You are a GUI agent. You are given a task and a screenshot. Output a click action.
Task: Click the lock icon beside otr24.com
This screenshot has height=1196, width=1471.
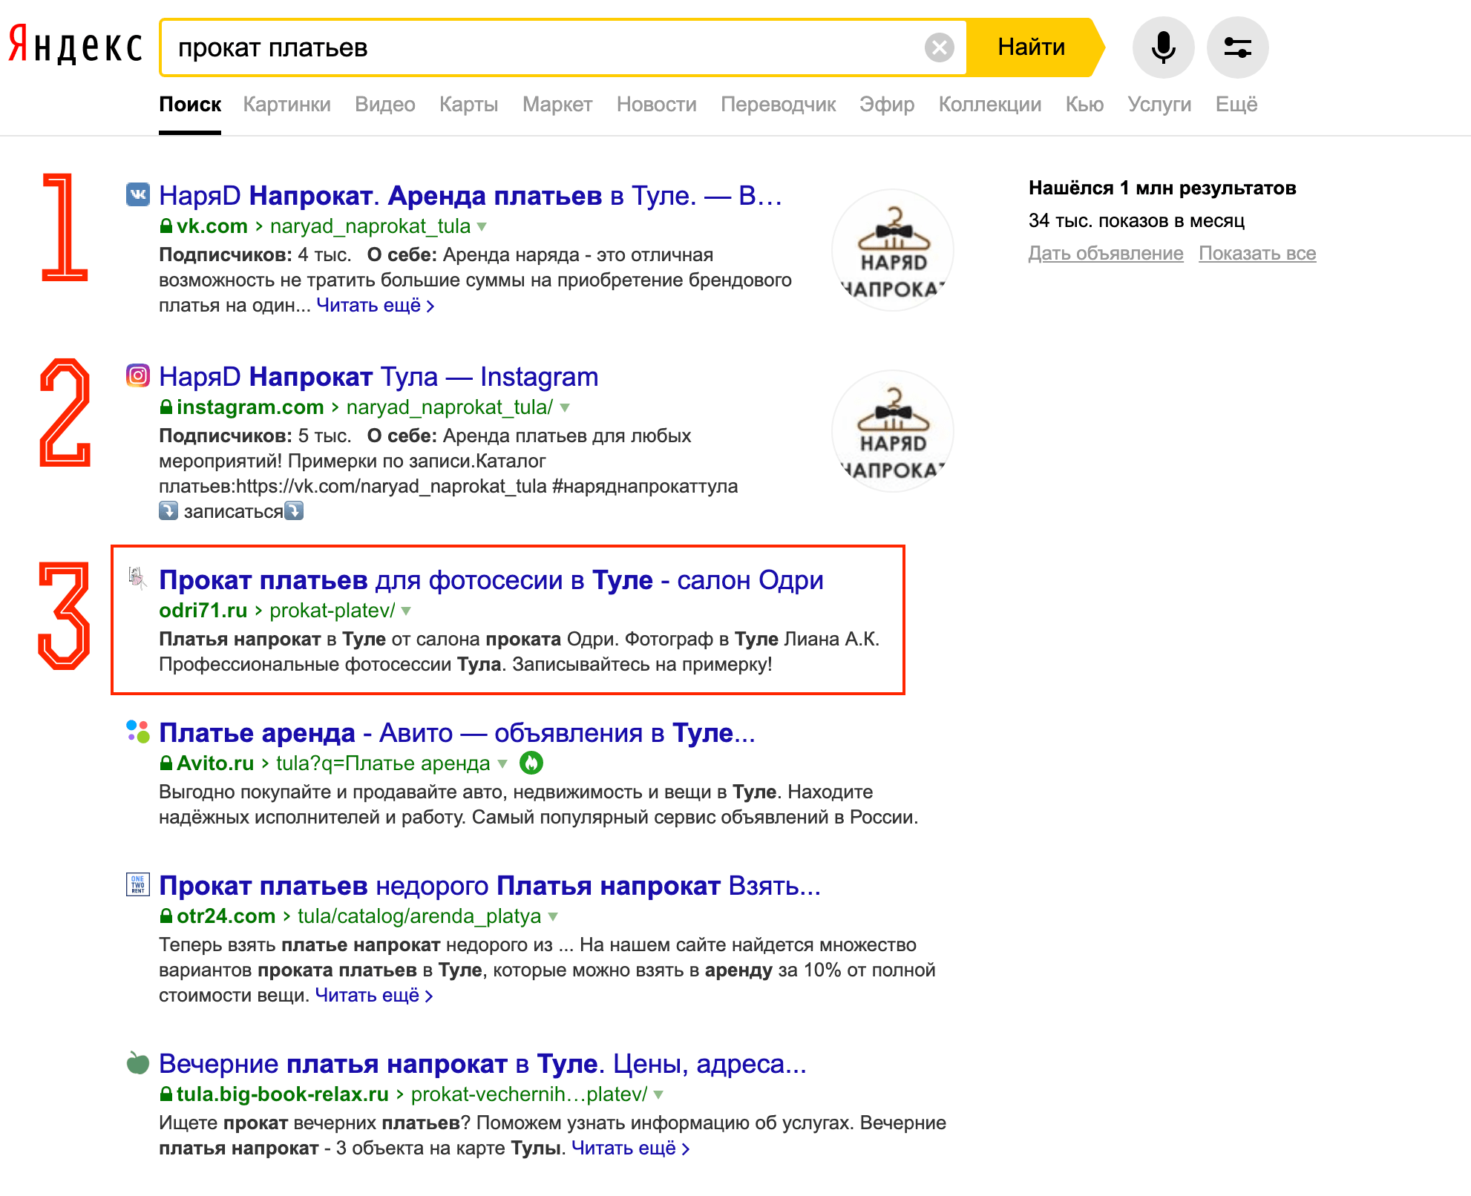click(x=166, y=916)
